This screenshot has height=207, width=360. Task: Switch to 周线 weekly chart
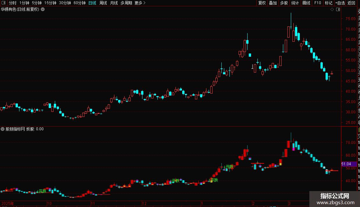click(103, 3)
